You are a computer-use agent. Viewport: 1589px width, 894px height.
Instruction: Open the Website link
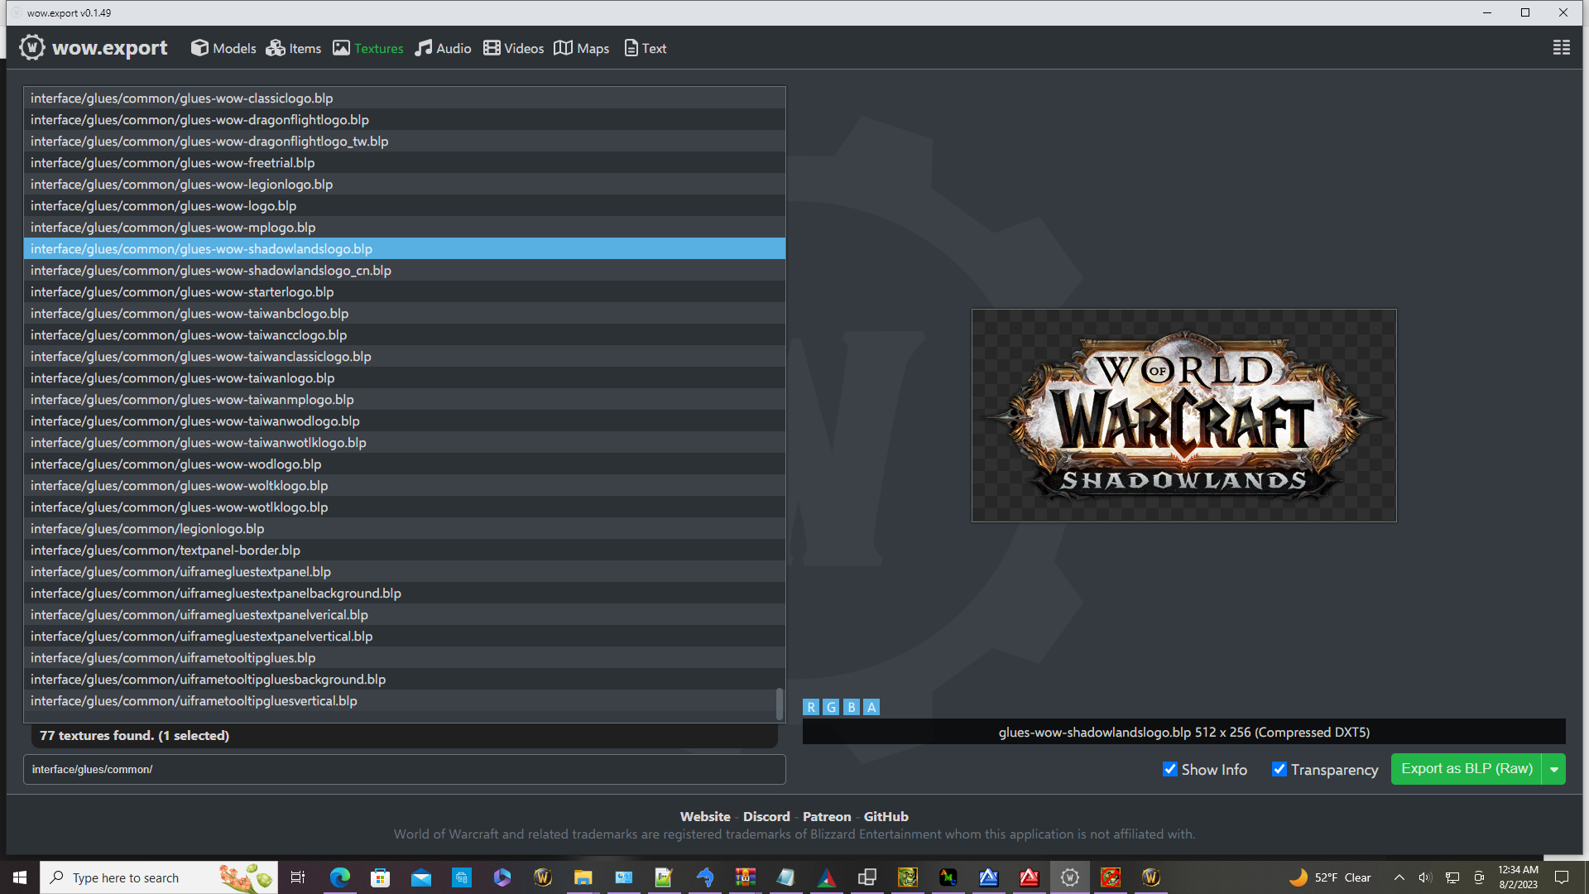point(705,816)
